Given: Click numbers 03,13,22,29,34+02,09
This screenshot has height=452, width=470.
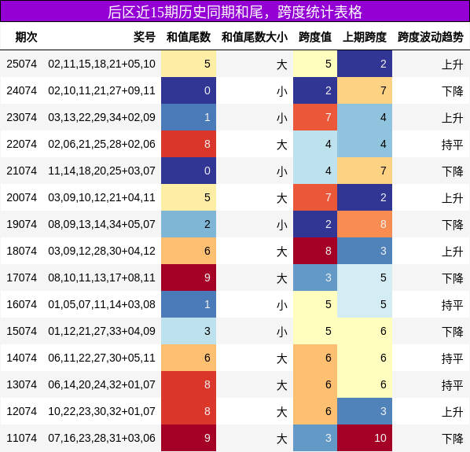Looking at the screenshot, I should click(101, 117).
